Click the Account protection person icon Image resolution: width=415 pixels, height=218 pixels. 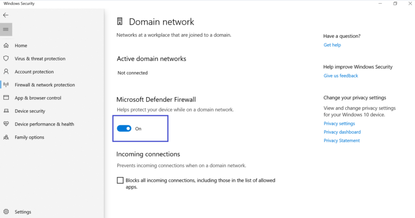point(6,72)
